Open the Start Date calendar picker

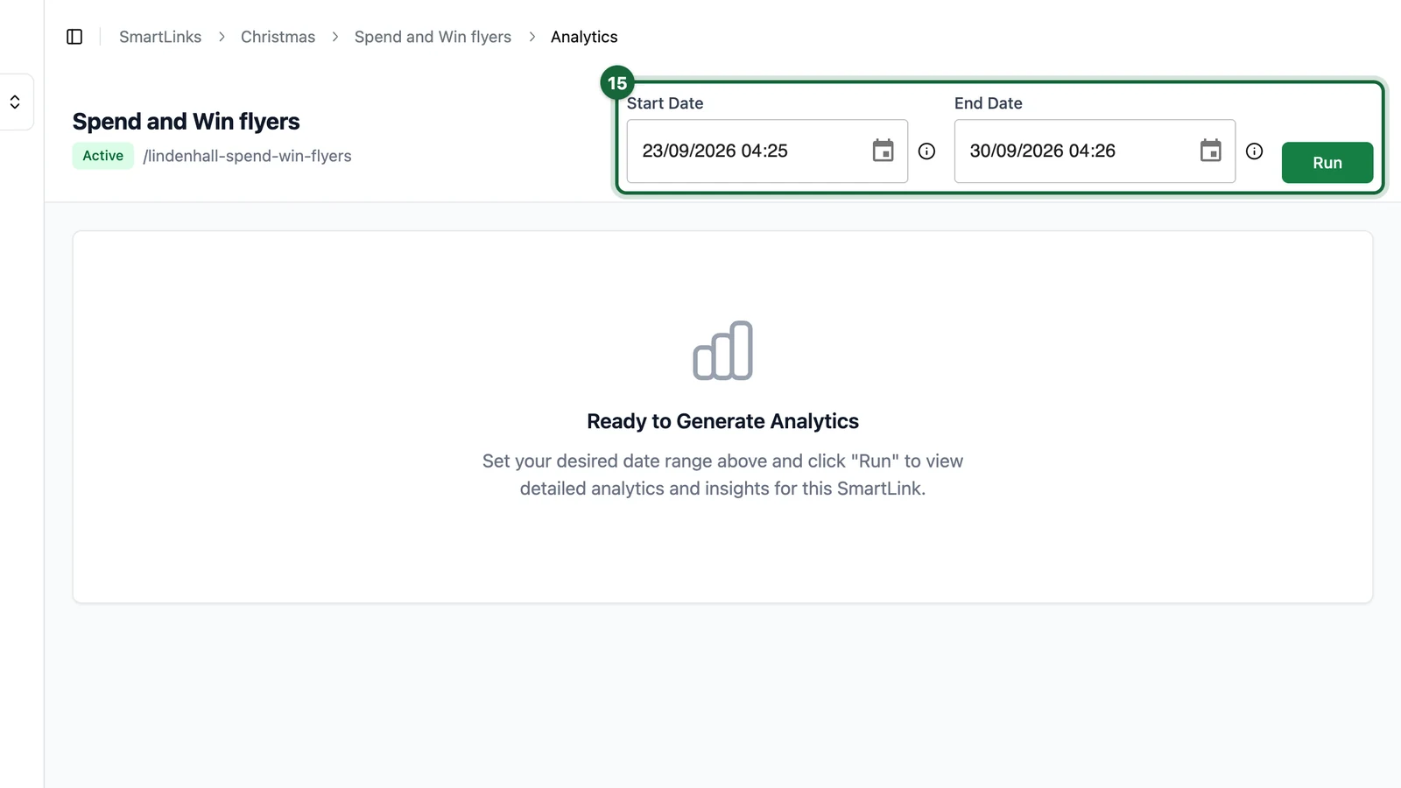(x=883, y=151)
